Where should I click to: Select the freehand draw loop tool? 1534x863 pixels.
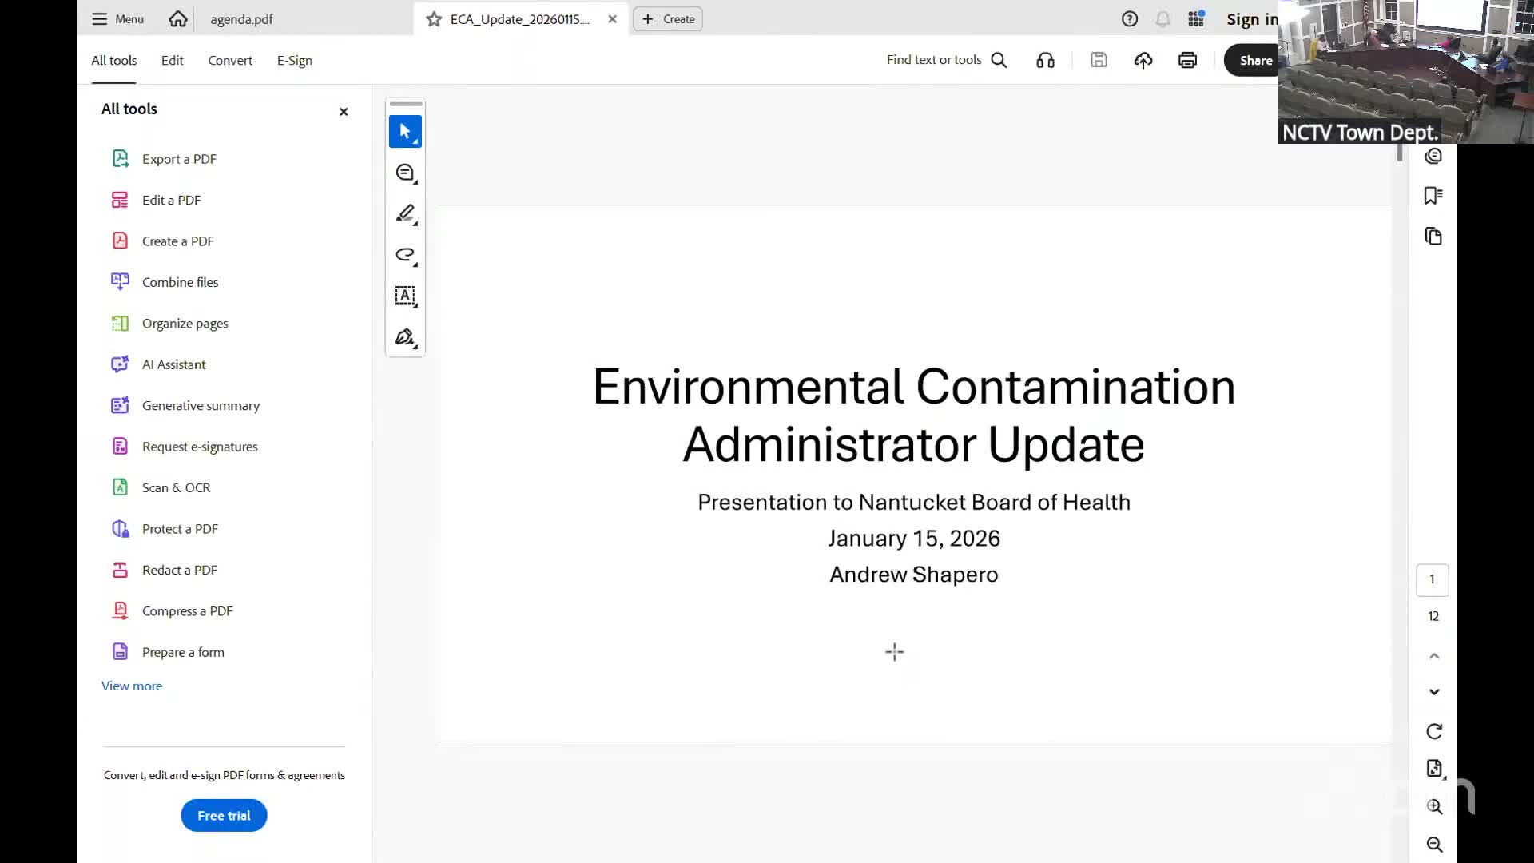405,255
